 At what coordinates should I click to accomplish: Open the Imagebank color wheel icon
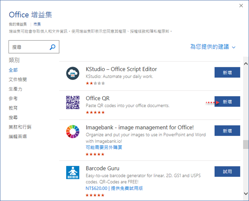[x=73, y=132]
